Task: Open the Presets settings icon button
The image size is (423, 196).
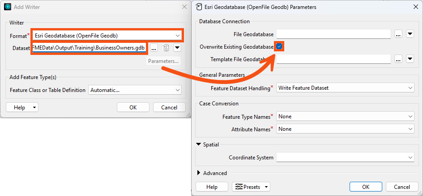Action: click(239, 187)
